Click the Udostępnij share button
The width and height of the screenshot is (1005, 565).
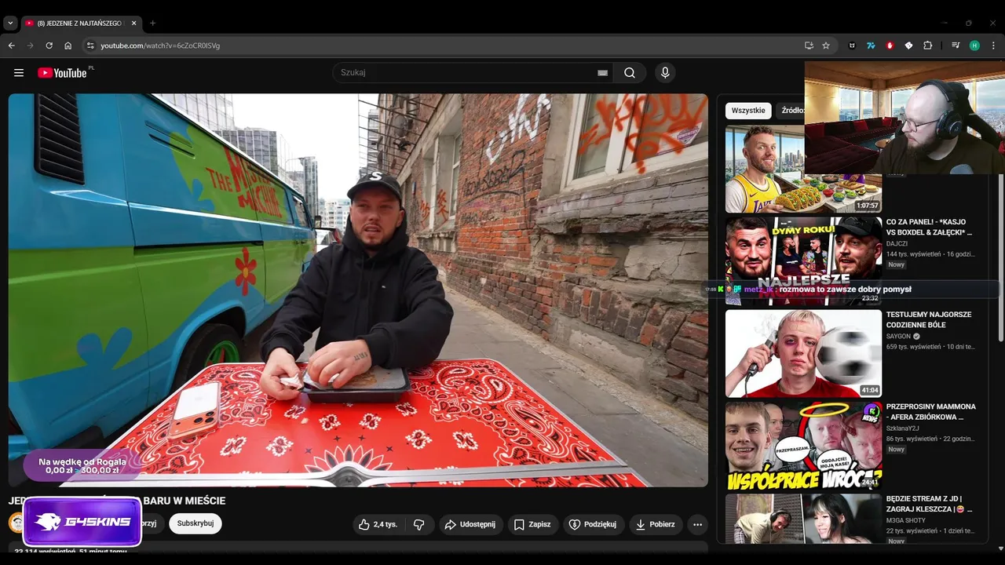pyautogui.click(x=470, y=524)
